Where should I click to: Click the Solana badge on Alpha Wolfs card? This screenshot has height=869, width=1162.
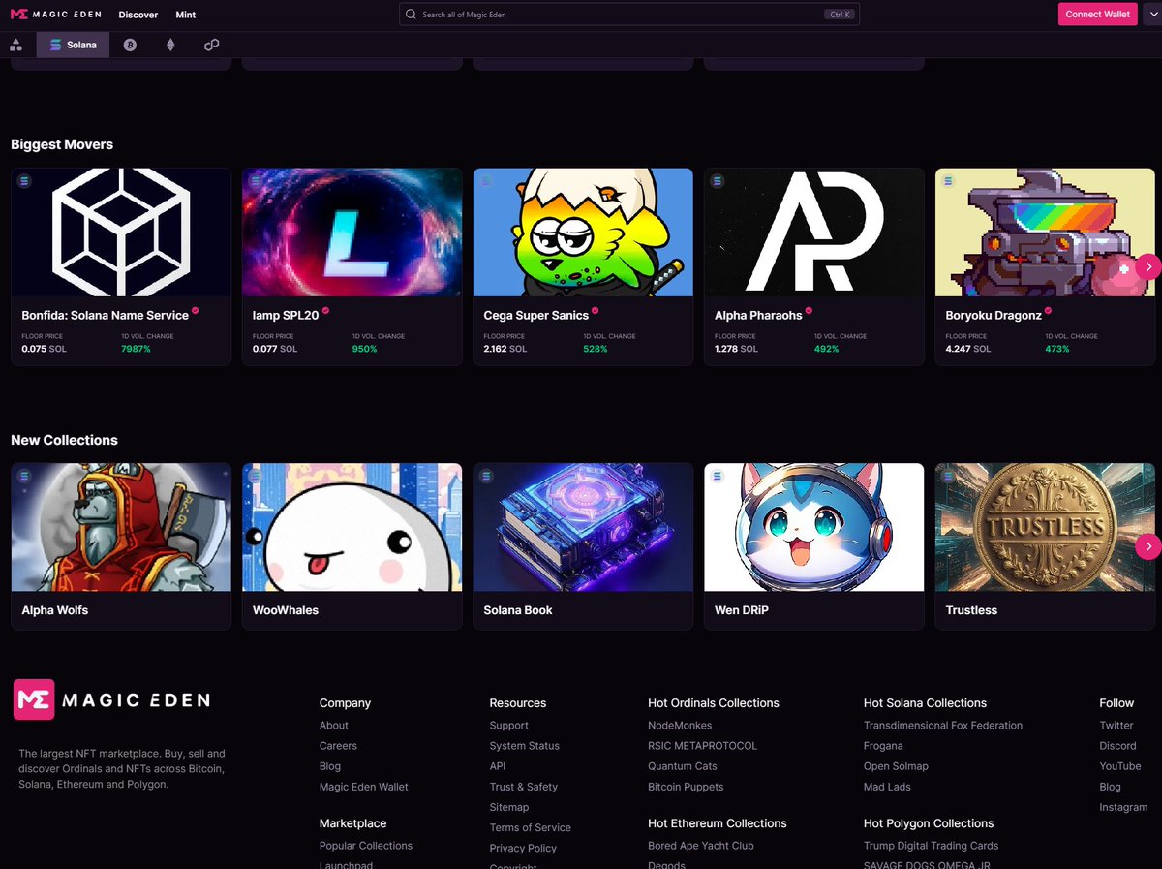coord(25,477)
